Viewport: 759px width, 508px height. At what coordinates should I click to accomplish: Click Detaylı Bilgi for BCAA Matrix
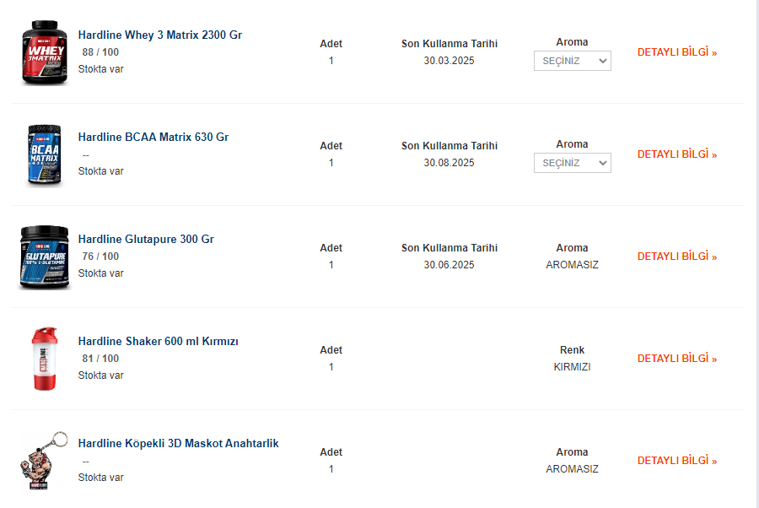tap(676, 154)
